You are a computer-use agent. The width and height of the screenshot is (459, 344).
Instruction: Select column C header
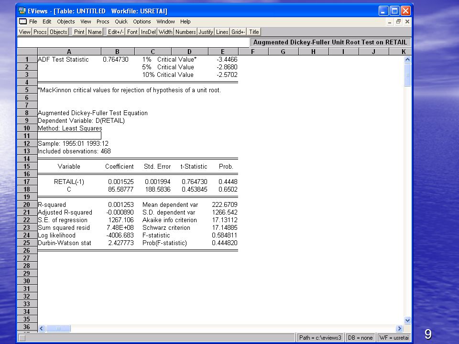point(153,52)
